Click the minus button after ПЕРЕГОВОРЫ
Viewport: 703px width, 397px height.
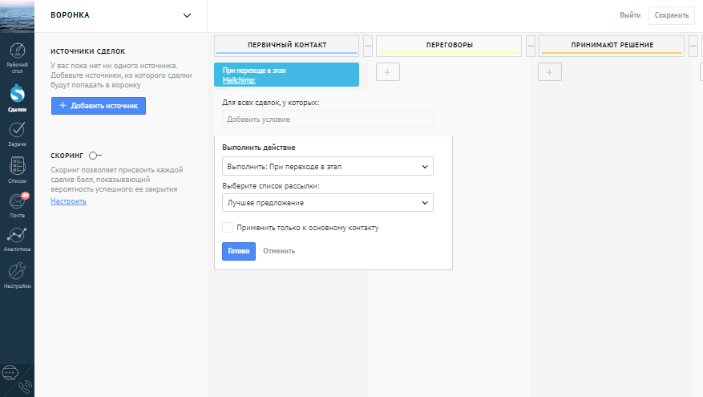pos(531,47)
